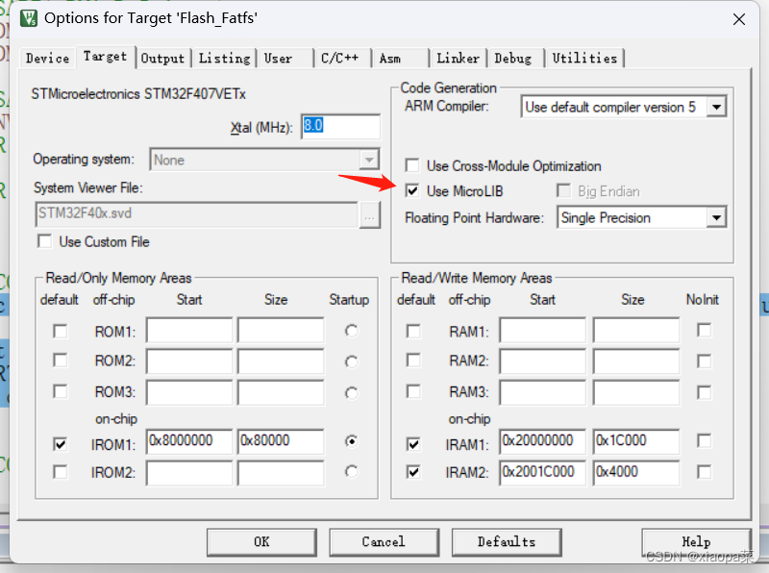Check the RAM1 default checkbox
The height and width of the screenshot is (573, 769).
[x=413, y=331]
